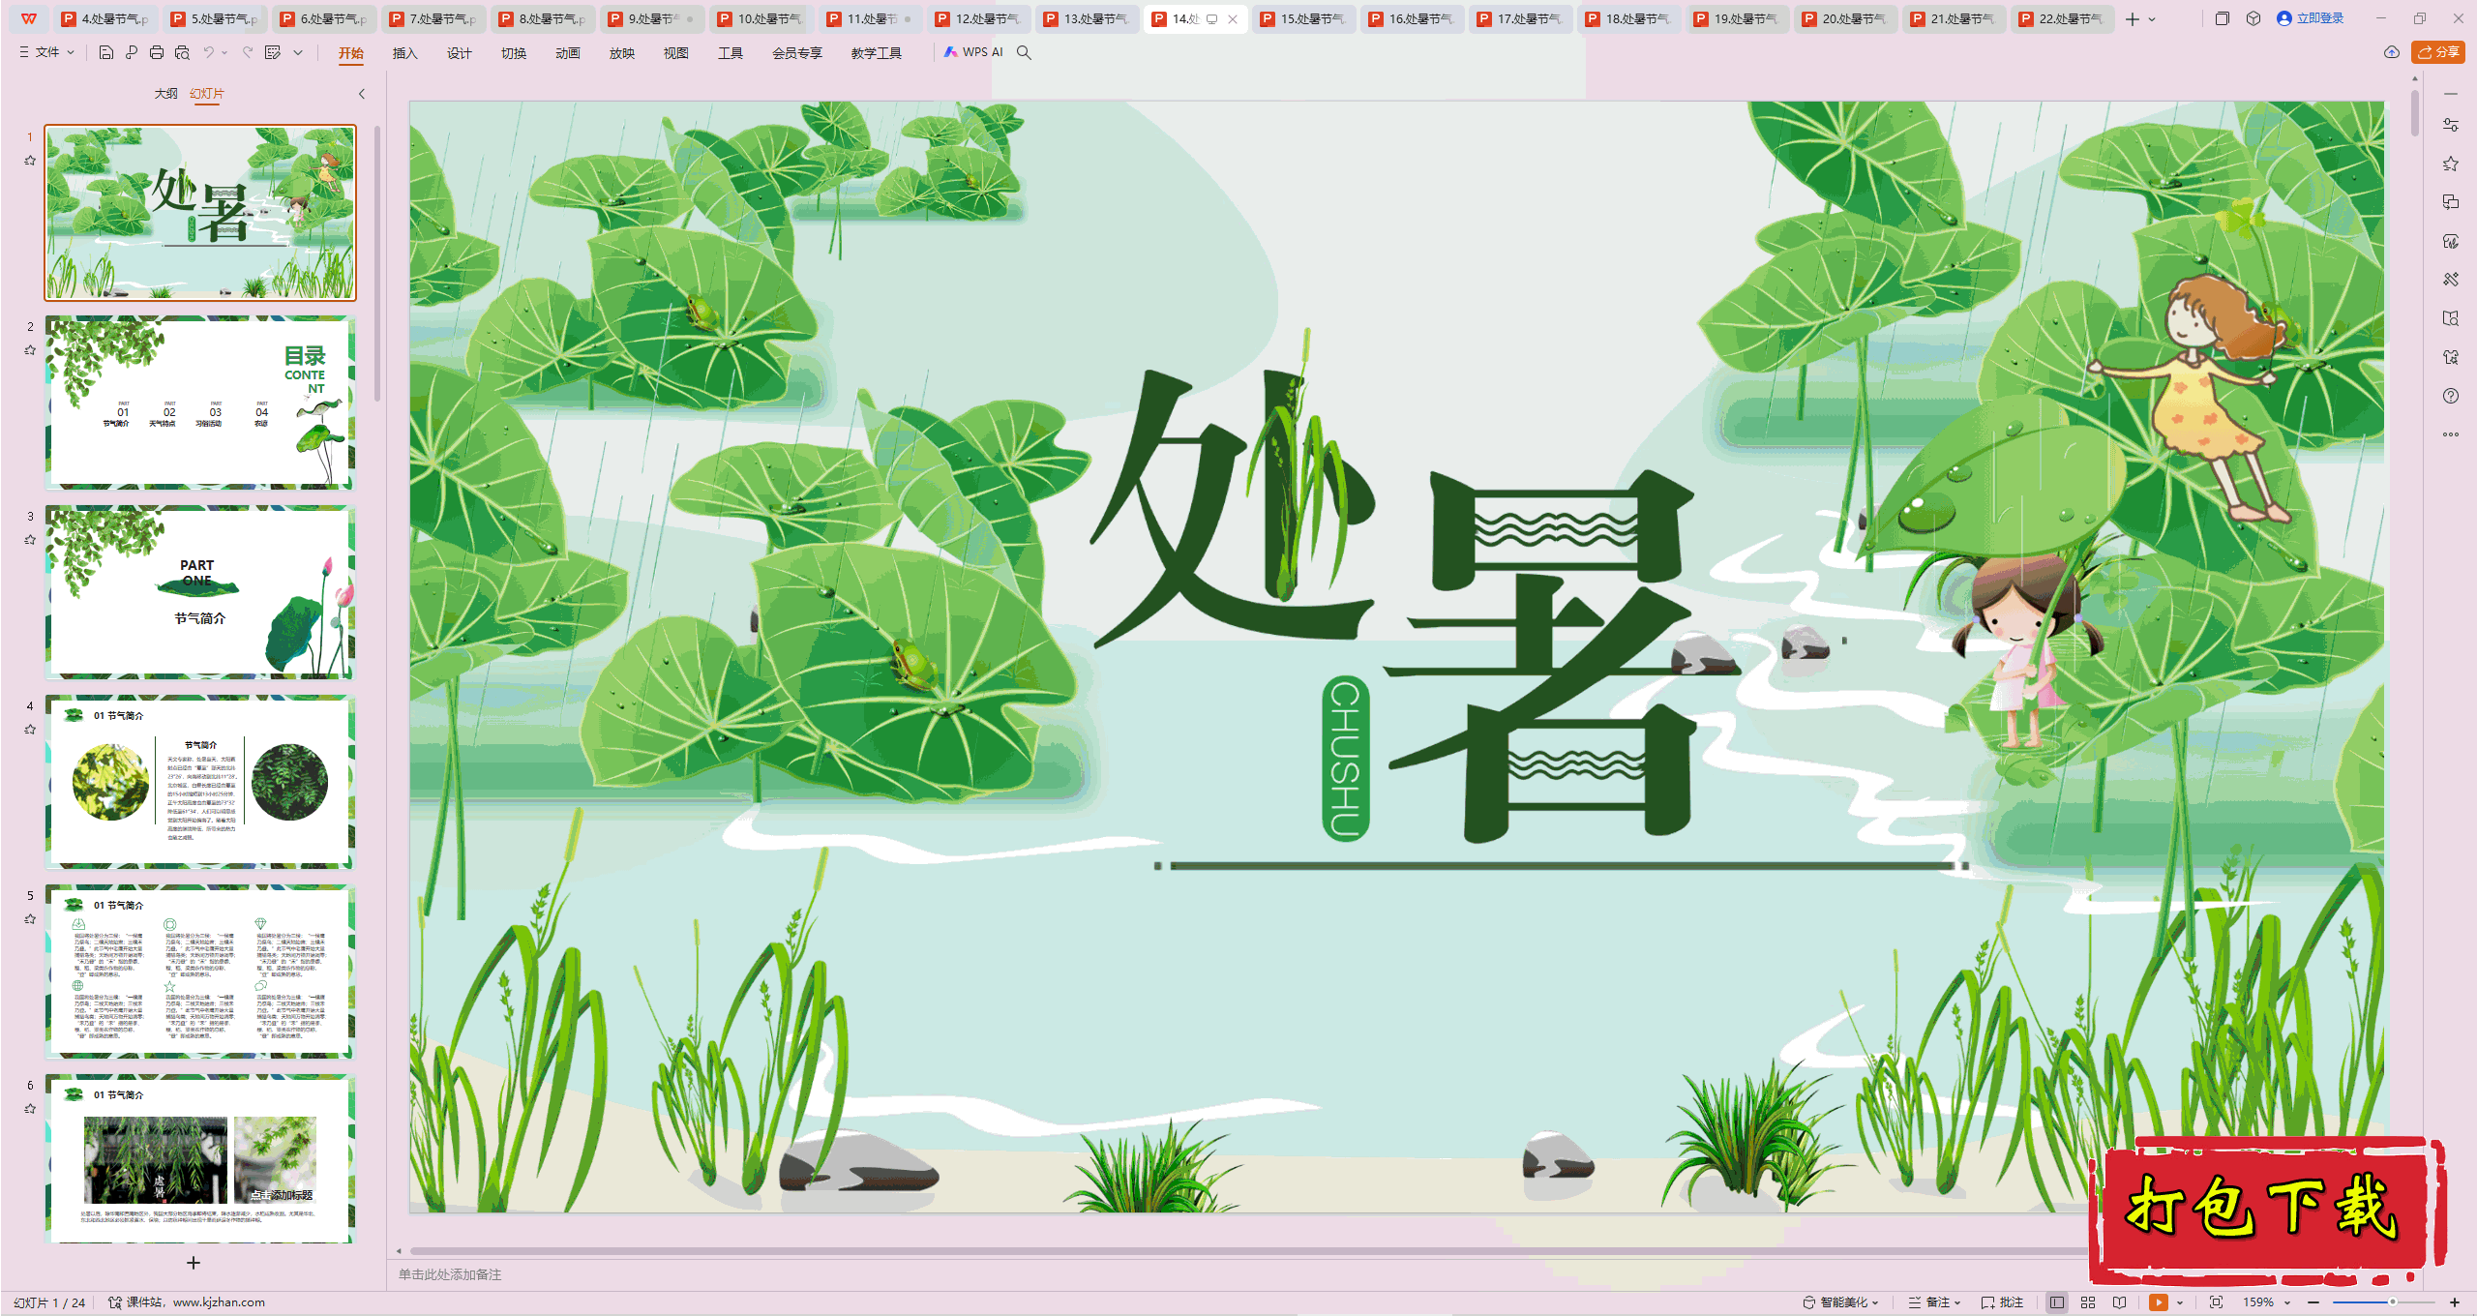Toggle the star marker beside slide 4
This screenshot has width=2477, height=1316.
point(30,730)
